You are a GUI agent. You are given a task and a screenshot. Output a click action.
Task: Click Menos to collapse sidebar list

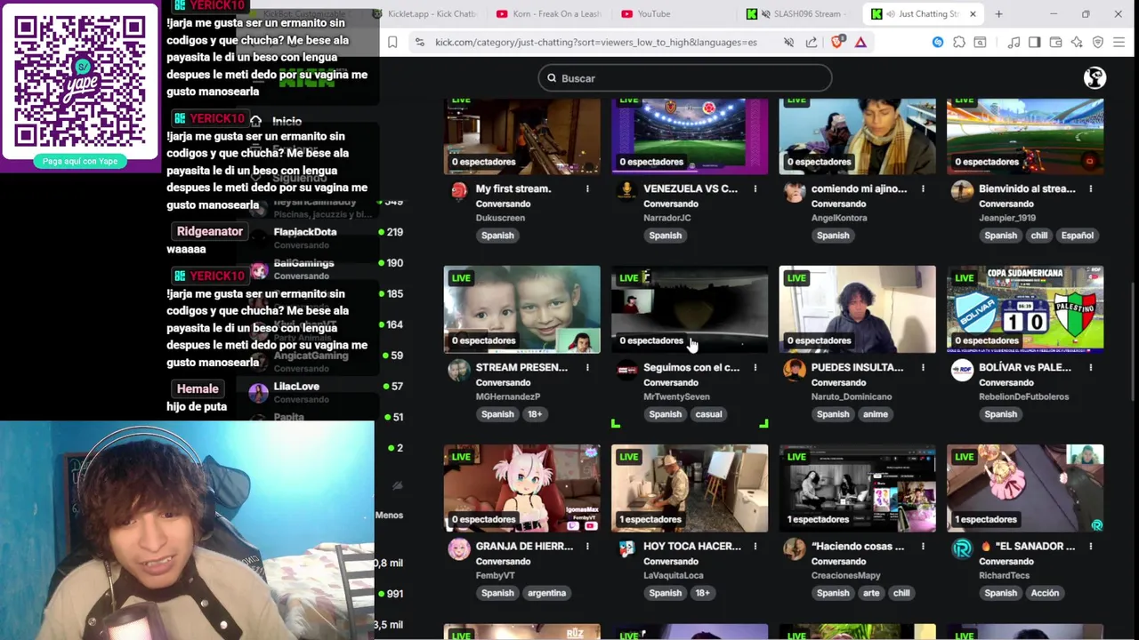click(x=389, y=515)
